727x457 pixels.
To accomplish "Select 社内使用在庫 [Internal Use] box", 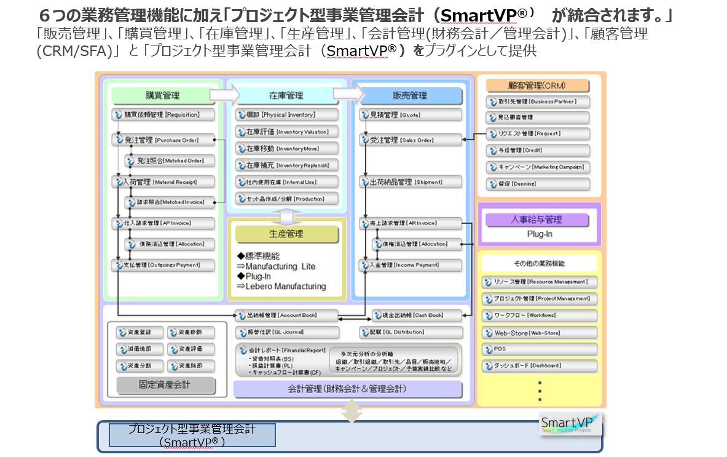I will coord(286,182).
